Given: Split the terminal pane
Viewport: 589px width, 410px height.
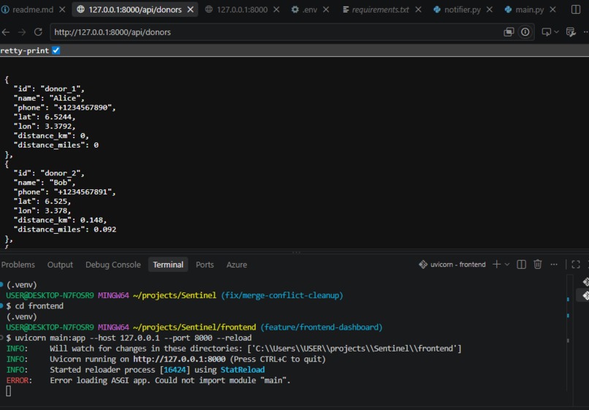Looking at the screenshot, I should [521, 265].
